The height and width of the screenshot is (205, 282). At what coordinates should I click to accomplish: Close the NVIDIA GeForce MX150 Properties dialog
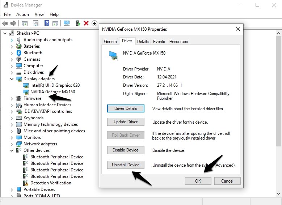tap(238, 29)
